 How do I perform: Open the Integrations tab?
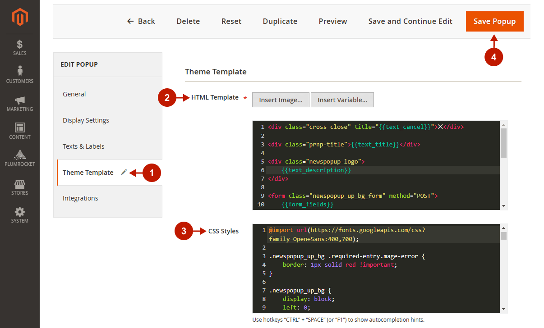coord(80,198)
